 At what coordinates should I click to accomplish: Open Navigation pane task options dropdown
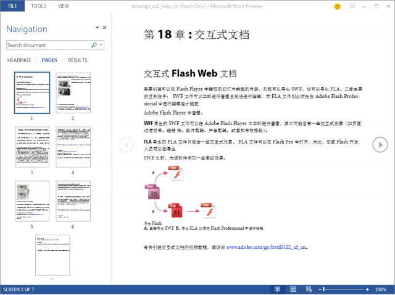coord(97,28)
